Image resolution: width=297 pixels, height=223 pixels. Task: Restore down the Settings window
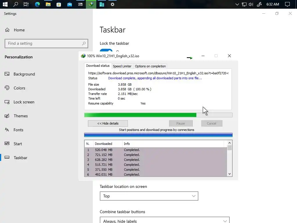pyautogui.click(x=277, y=13)
